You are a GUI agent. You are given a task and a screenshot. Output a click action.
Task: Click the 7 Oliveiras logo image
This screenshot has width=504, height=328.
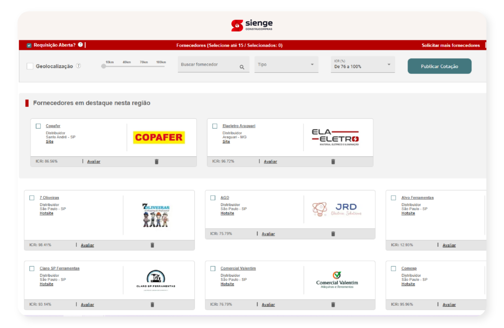(x=156, y=215)
